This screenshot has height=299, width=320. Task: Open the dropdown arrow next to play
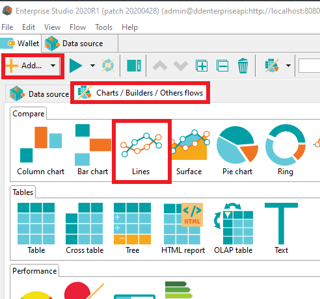[92, 66]
